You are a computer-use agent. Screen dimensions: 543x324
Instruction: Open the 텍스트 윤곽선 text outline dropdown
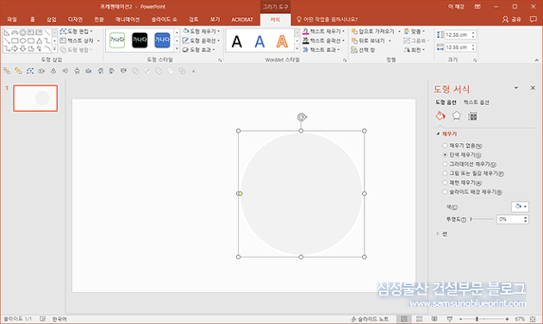[323, 40]
